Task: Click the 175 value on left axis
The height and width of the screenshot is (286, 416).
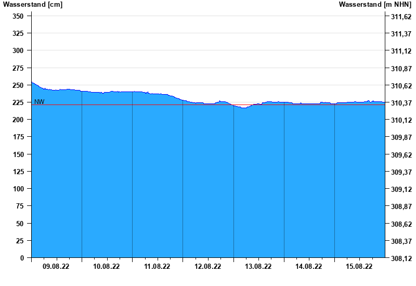Action: click(18, 137)
